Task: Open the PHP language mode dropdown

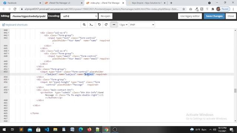Action: click(142, 25)
